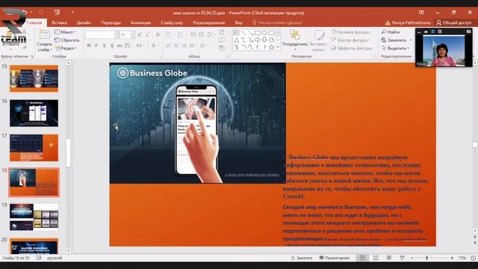Switch to Reading view icon

coord(388,258)
